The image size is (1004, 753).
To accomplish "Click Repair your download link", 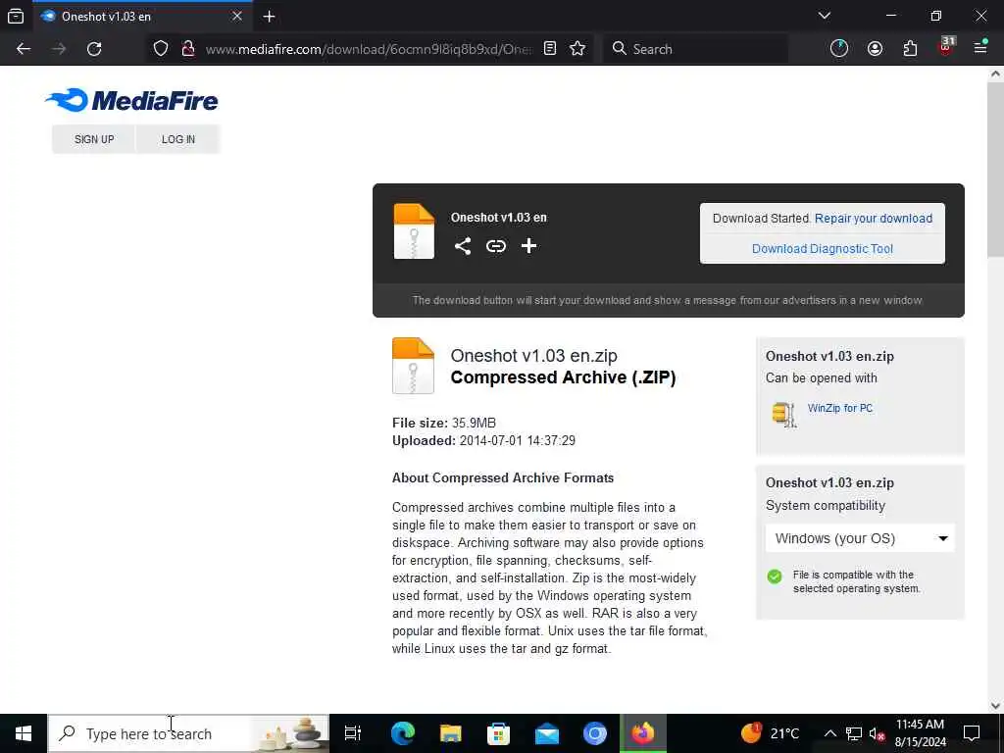I will tap(874, 219).
